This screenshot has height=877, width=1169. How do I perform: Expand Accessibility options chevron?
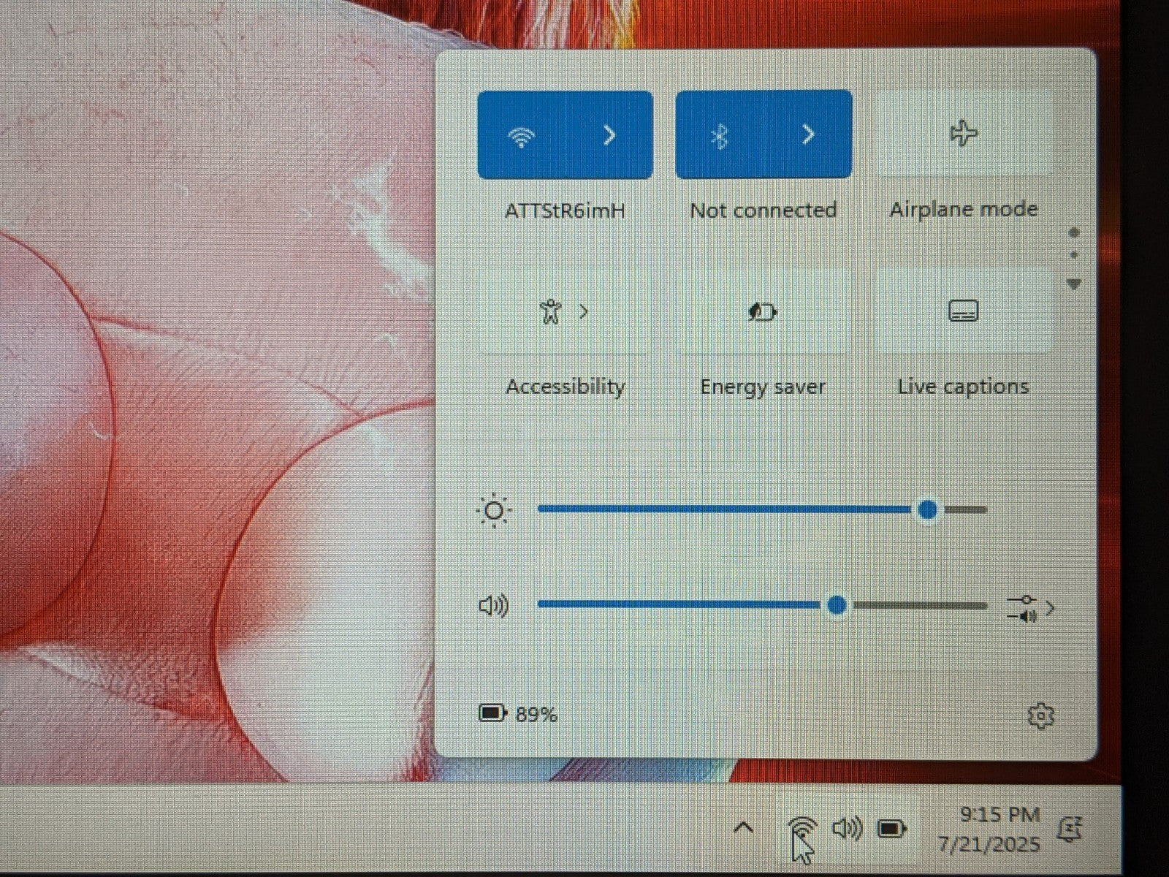(x=584, y=312)
